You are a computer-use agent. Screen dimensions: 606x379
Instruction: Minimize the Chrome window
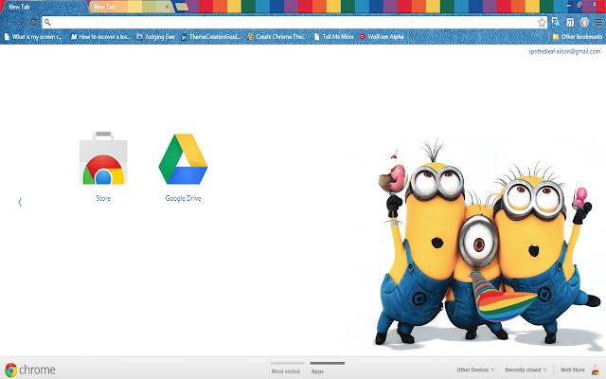pos(568,5)
